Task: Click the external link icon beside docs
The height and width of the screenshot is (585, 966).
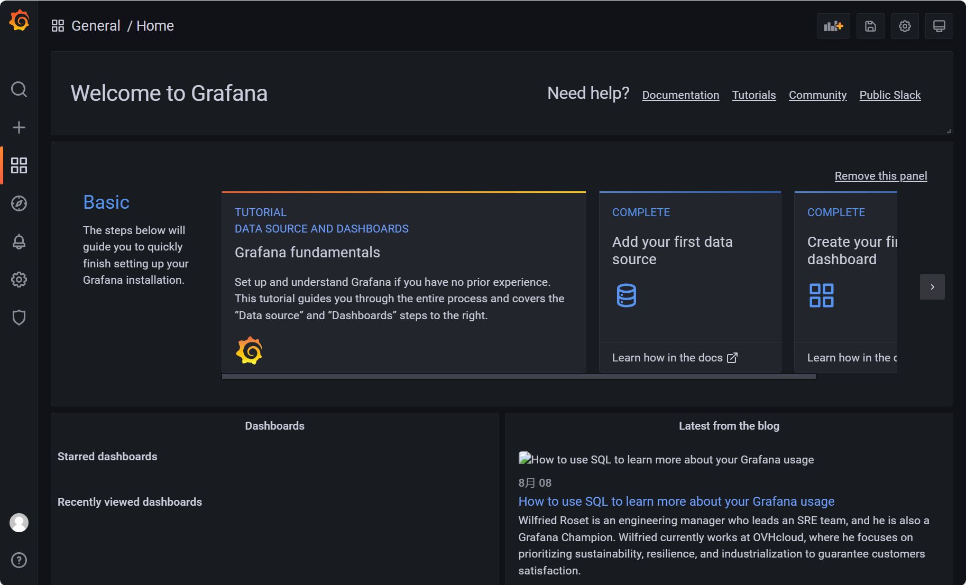Action: click(732, 358)
